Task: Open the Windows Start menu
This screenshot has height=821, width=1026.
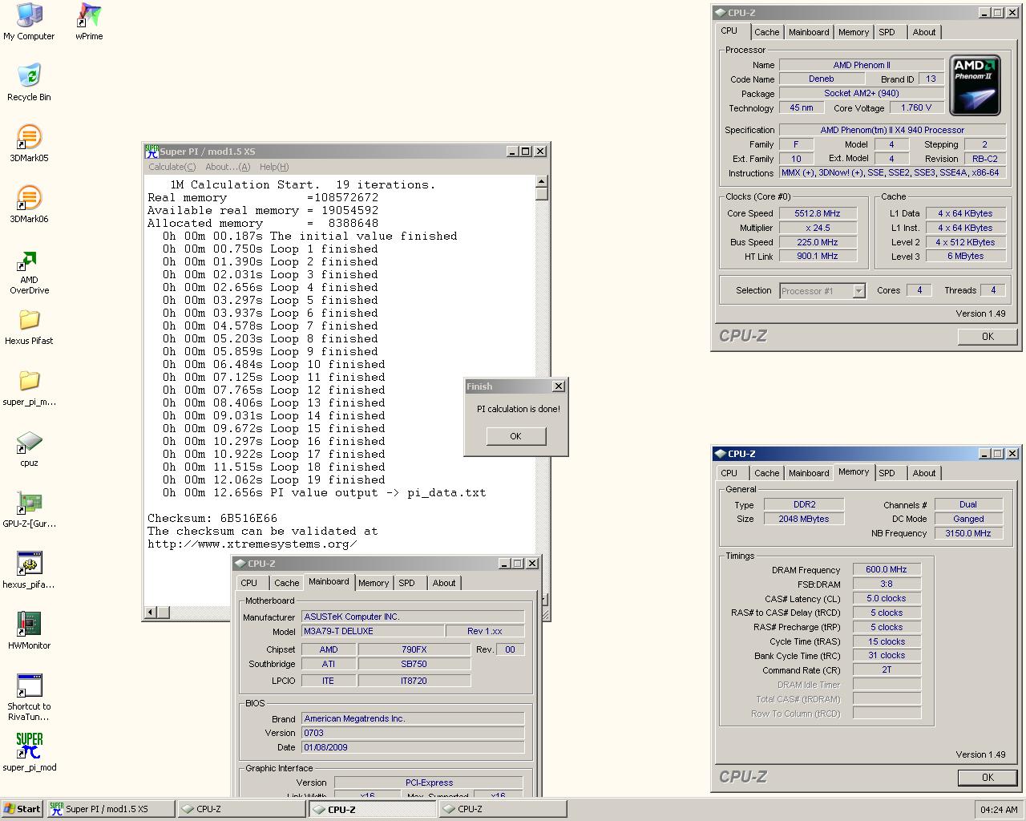Action: click(22, 809)
